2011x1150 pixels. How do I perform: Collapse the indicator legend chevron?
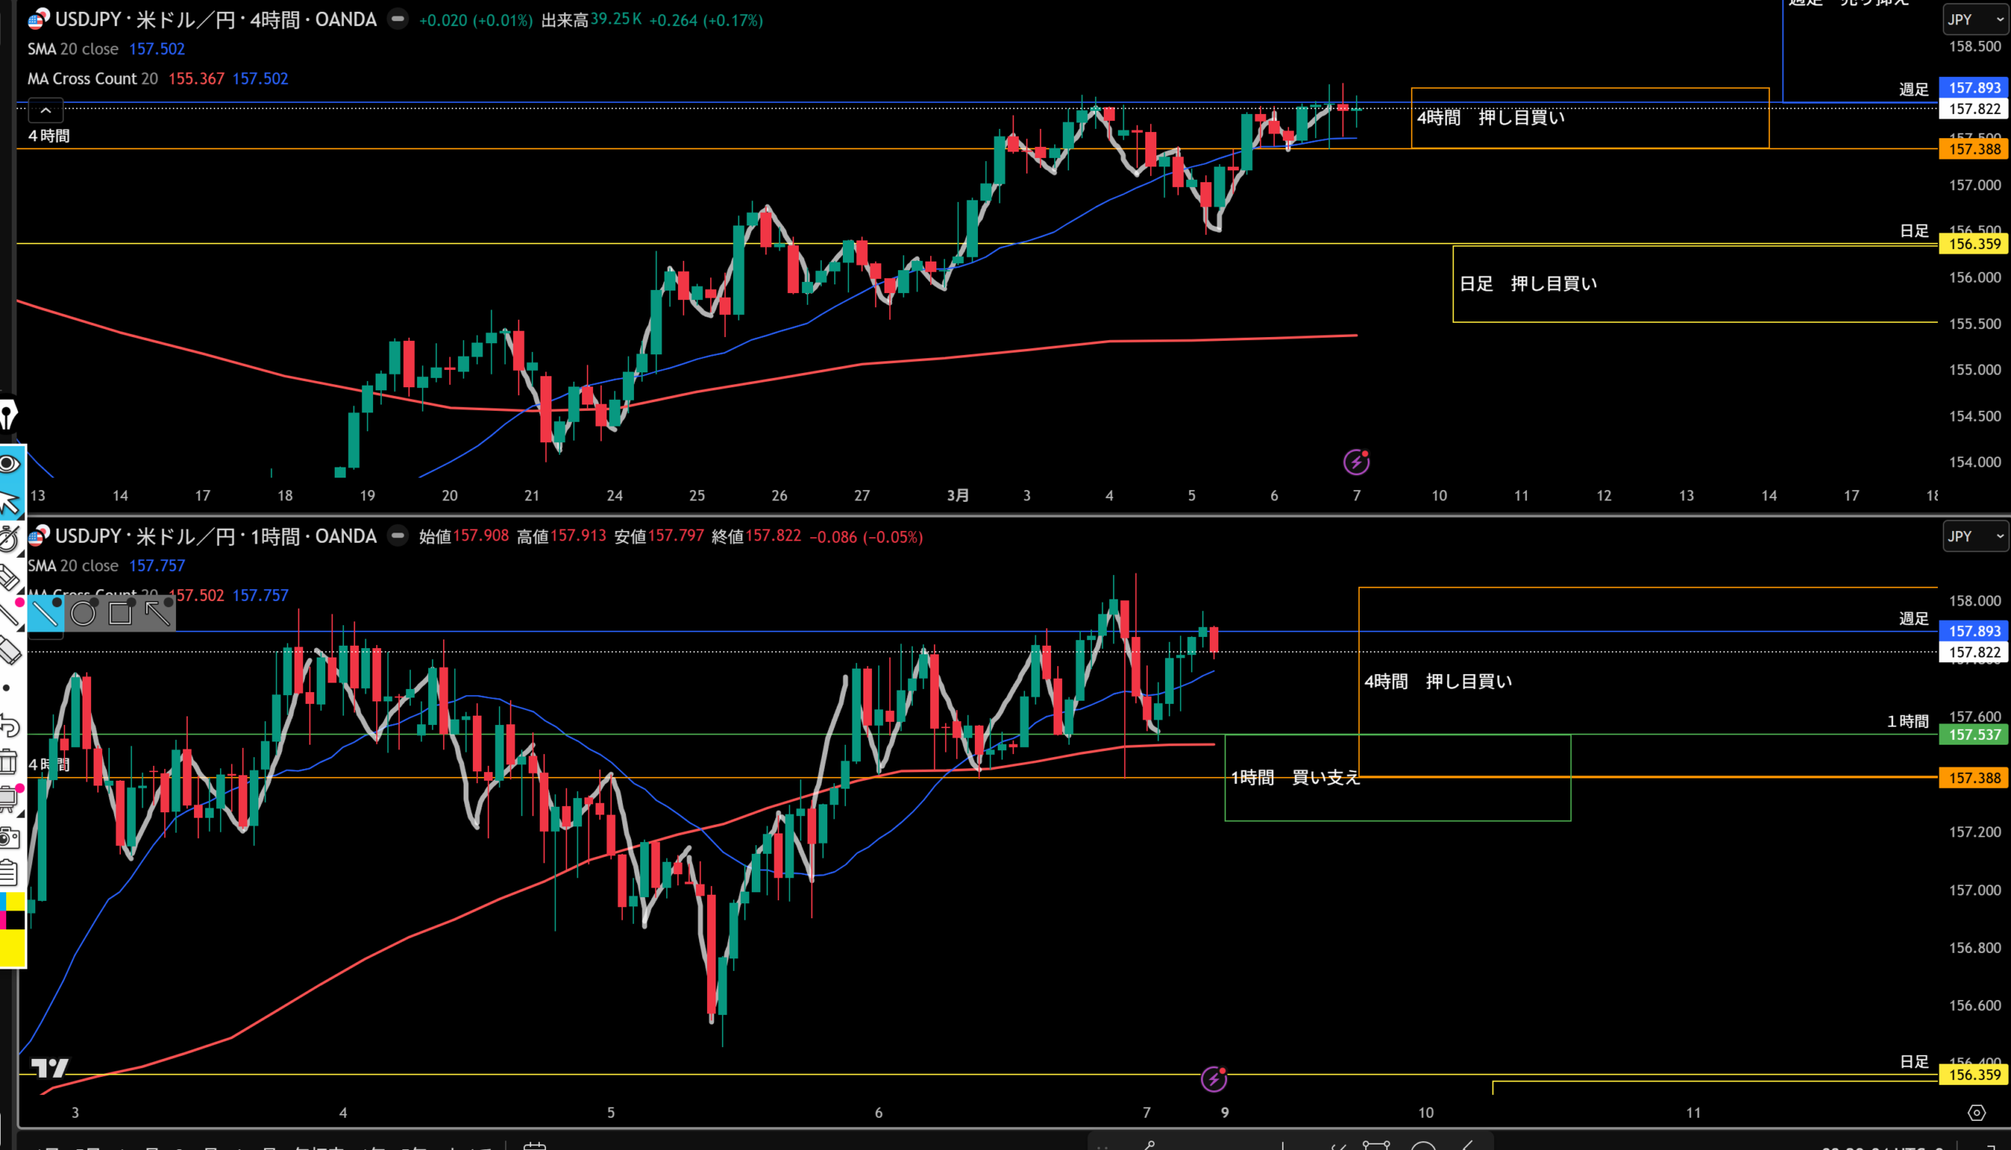click(46, 111)
